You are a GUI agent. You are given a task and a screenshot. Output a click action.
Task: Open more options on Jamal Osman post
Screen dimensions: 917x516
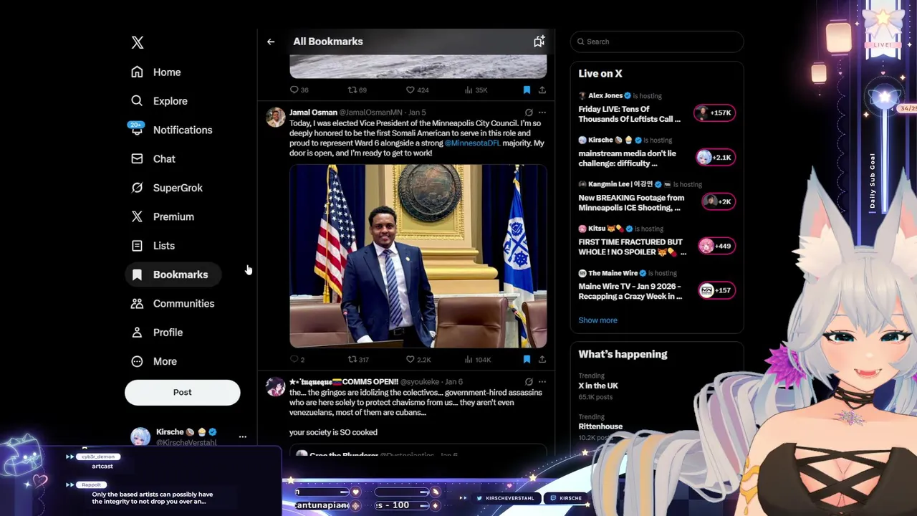point(542,113)
